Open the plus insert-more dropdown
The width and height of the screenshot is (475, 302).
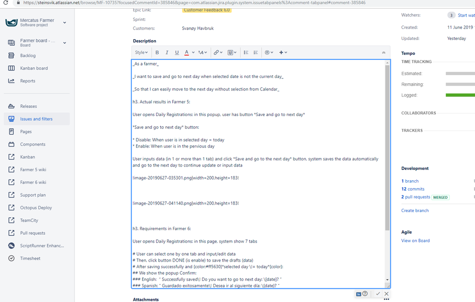[283, 52]
